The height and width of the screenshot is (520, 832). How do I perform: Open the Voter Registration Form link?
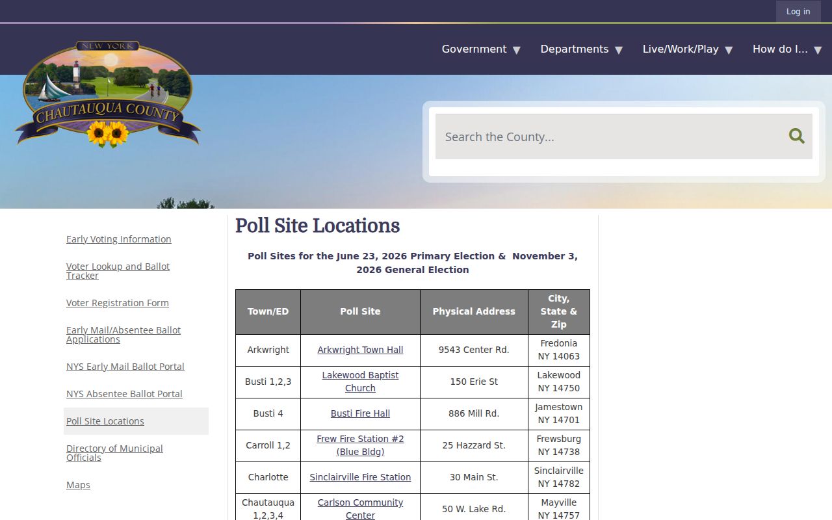click(118, 303)
